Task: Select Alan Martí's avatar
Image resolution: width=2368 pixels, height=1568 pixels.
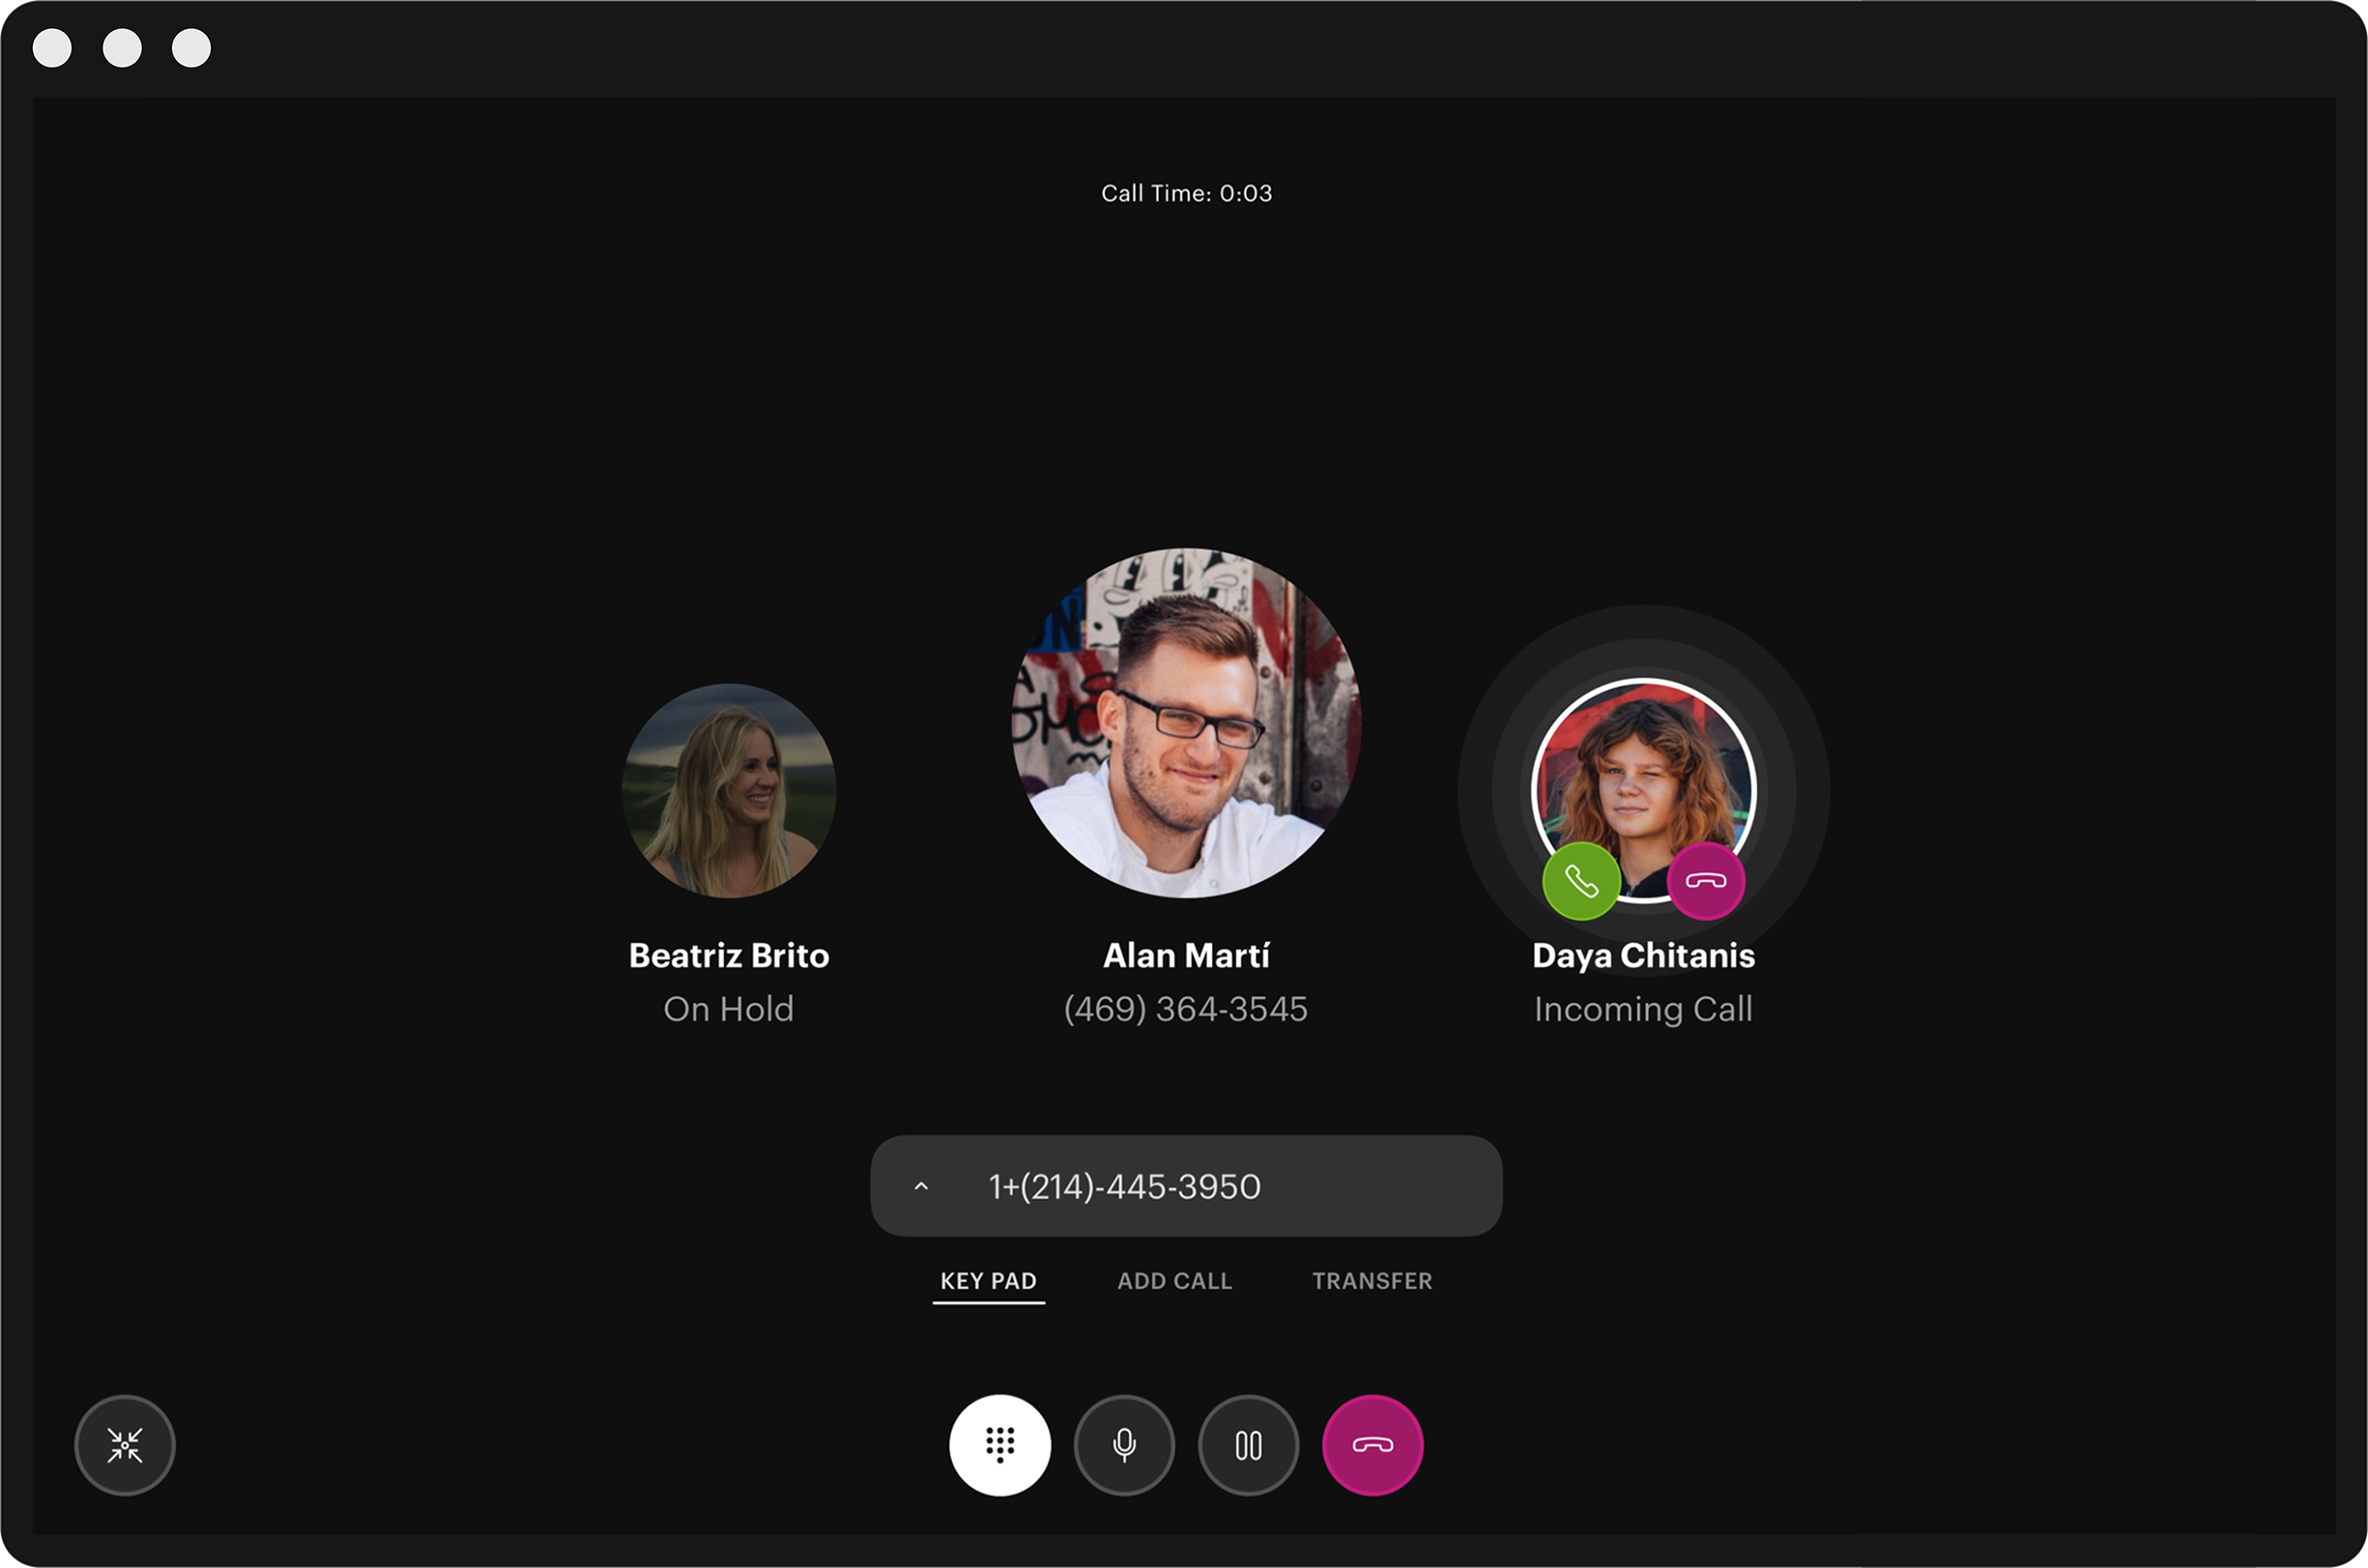Action: [1186, 722]
